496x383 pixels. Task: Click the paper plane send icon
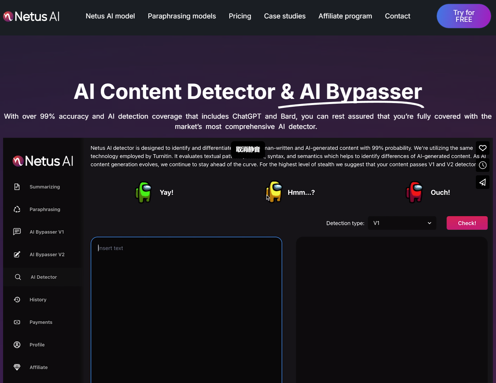[x=482, y=182]
